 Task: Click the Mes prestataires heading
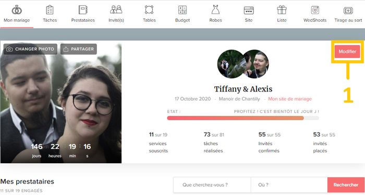click(x=27, y=181)
